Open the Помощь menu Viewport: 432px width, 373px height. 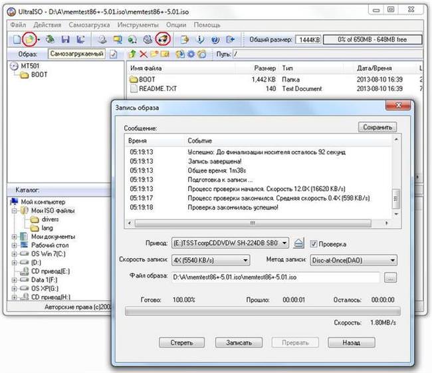207,25
